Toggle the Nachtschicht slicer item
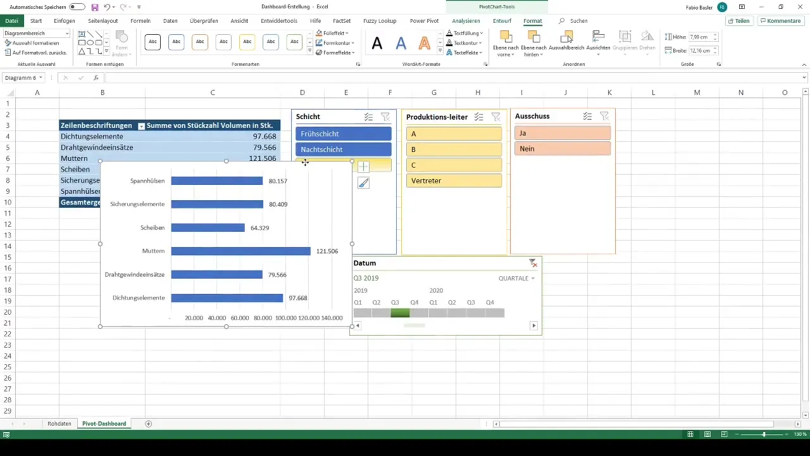810x456 pixels. click(344, 149)
